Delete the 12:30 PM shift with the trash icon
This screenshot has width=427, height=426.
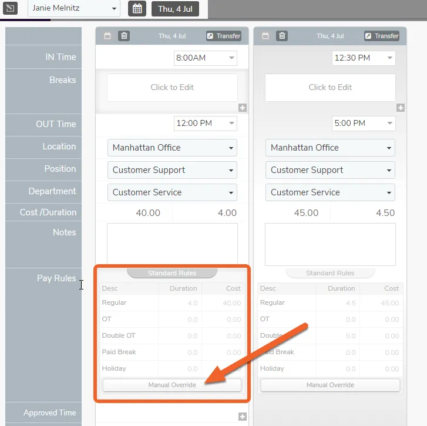click(282, 36)
